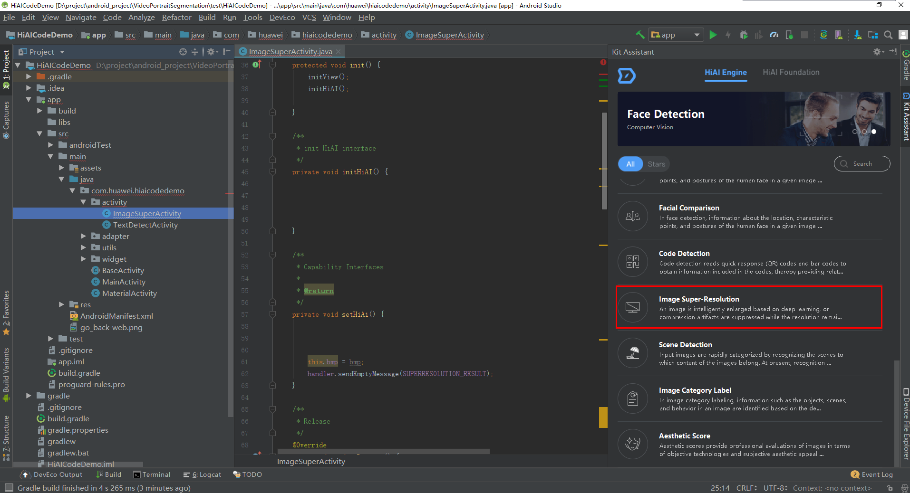Select the last carousel dot on banner

pyautogui.click(x=874, y=132)
